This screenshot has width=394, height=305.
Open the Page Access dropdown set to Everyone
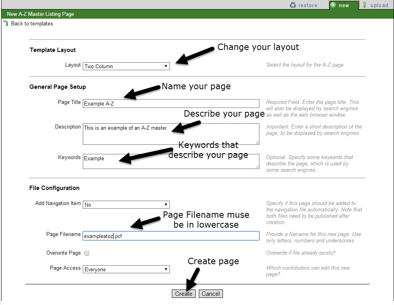point(126,269)
